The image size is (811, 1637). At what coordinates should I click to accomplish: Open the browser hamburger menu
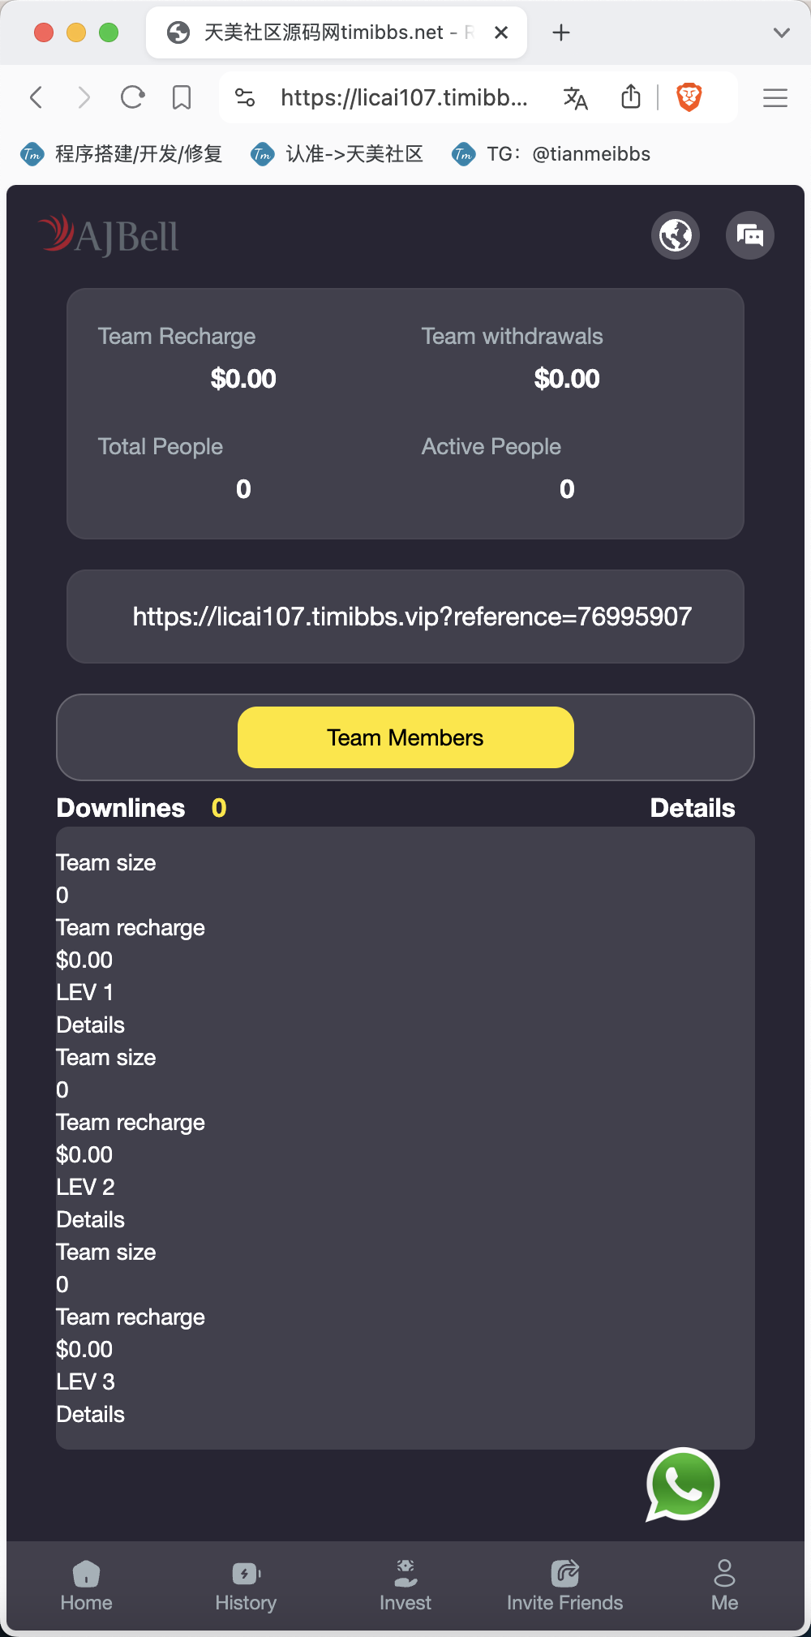point(775,98)
